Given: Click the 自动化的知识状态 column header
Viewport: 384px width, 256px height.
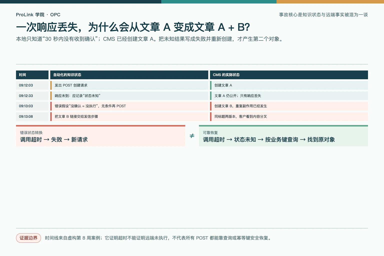Looking at the screenshot, I should click(x=129, y=75).
